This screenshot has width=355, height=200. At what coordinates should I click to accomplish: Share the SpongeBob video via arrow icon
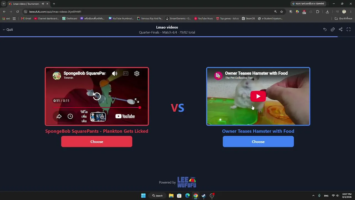[59, 116]
